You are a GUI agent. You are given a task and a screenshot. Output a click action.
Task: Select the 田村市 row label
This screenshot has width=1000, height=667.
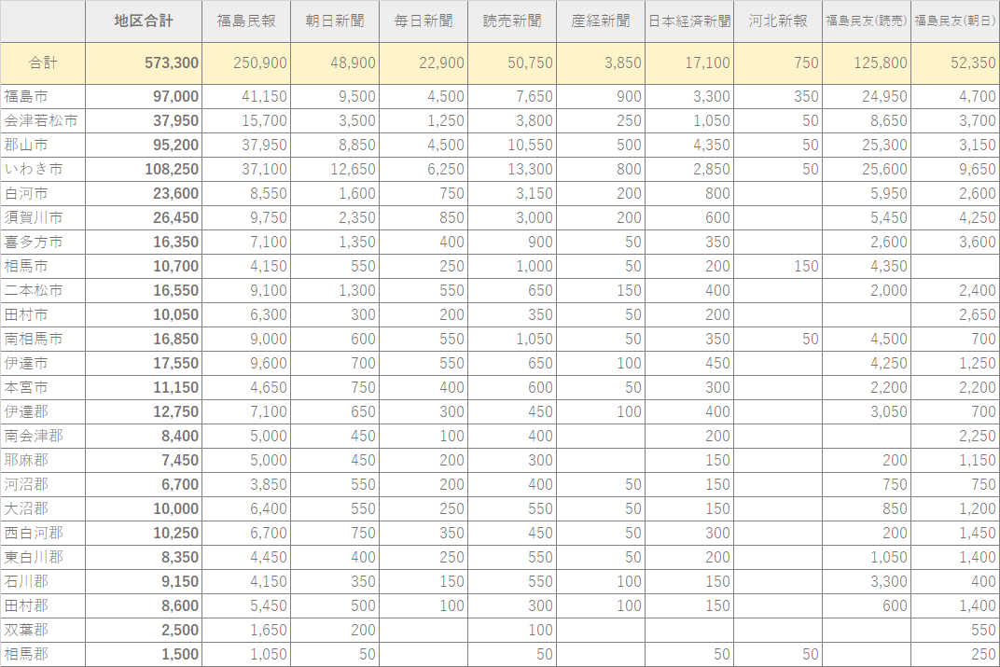click(x=43, y=315)
